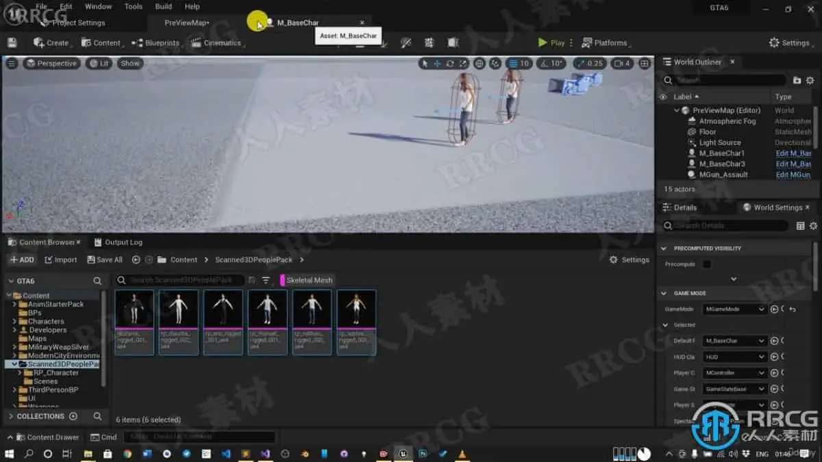Maximize viewport layout icon at the viewport corner

tap(645, 63)
